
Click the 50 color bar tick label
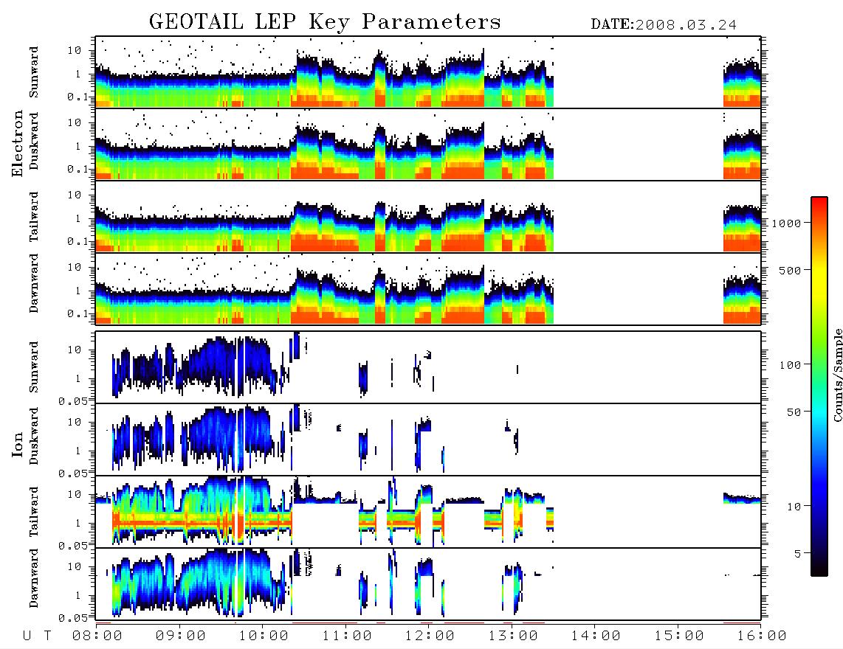pyautogui.click(x=794, y=412)
